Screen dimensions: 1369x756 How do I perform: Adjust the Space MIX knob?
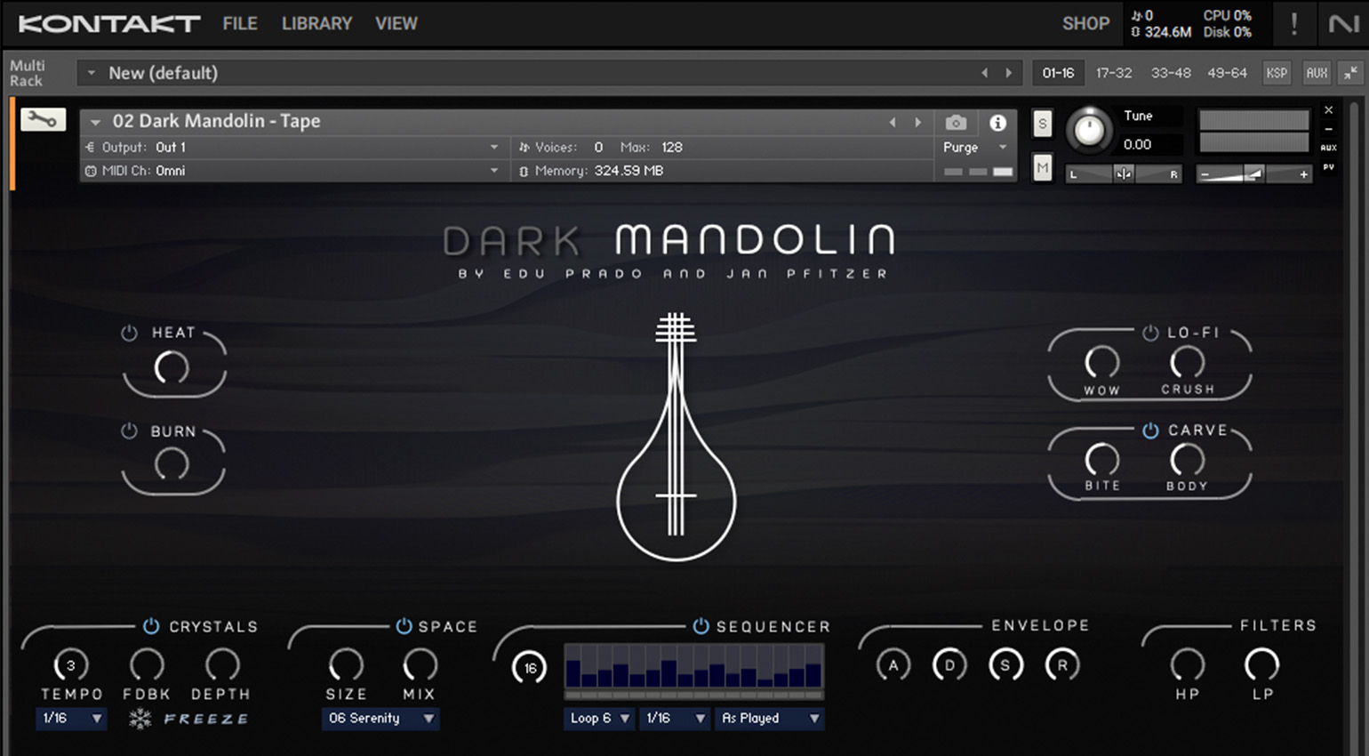pyautogui.click(x=420, y=665)
